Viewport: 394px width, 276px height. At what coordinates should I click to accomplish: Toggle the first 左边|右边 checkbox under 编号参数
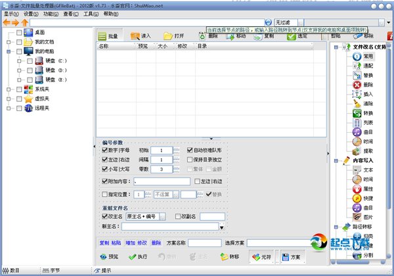point(105,160)
